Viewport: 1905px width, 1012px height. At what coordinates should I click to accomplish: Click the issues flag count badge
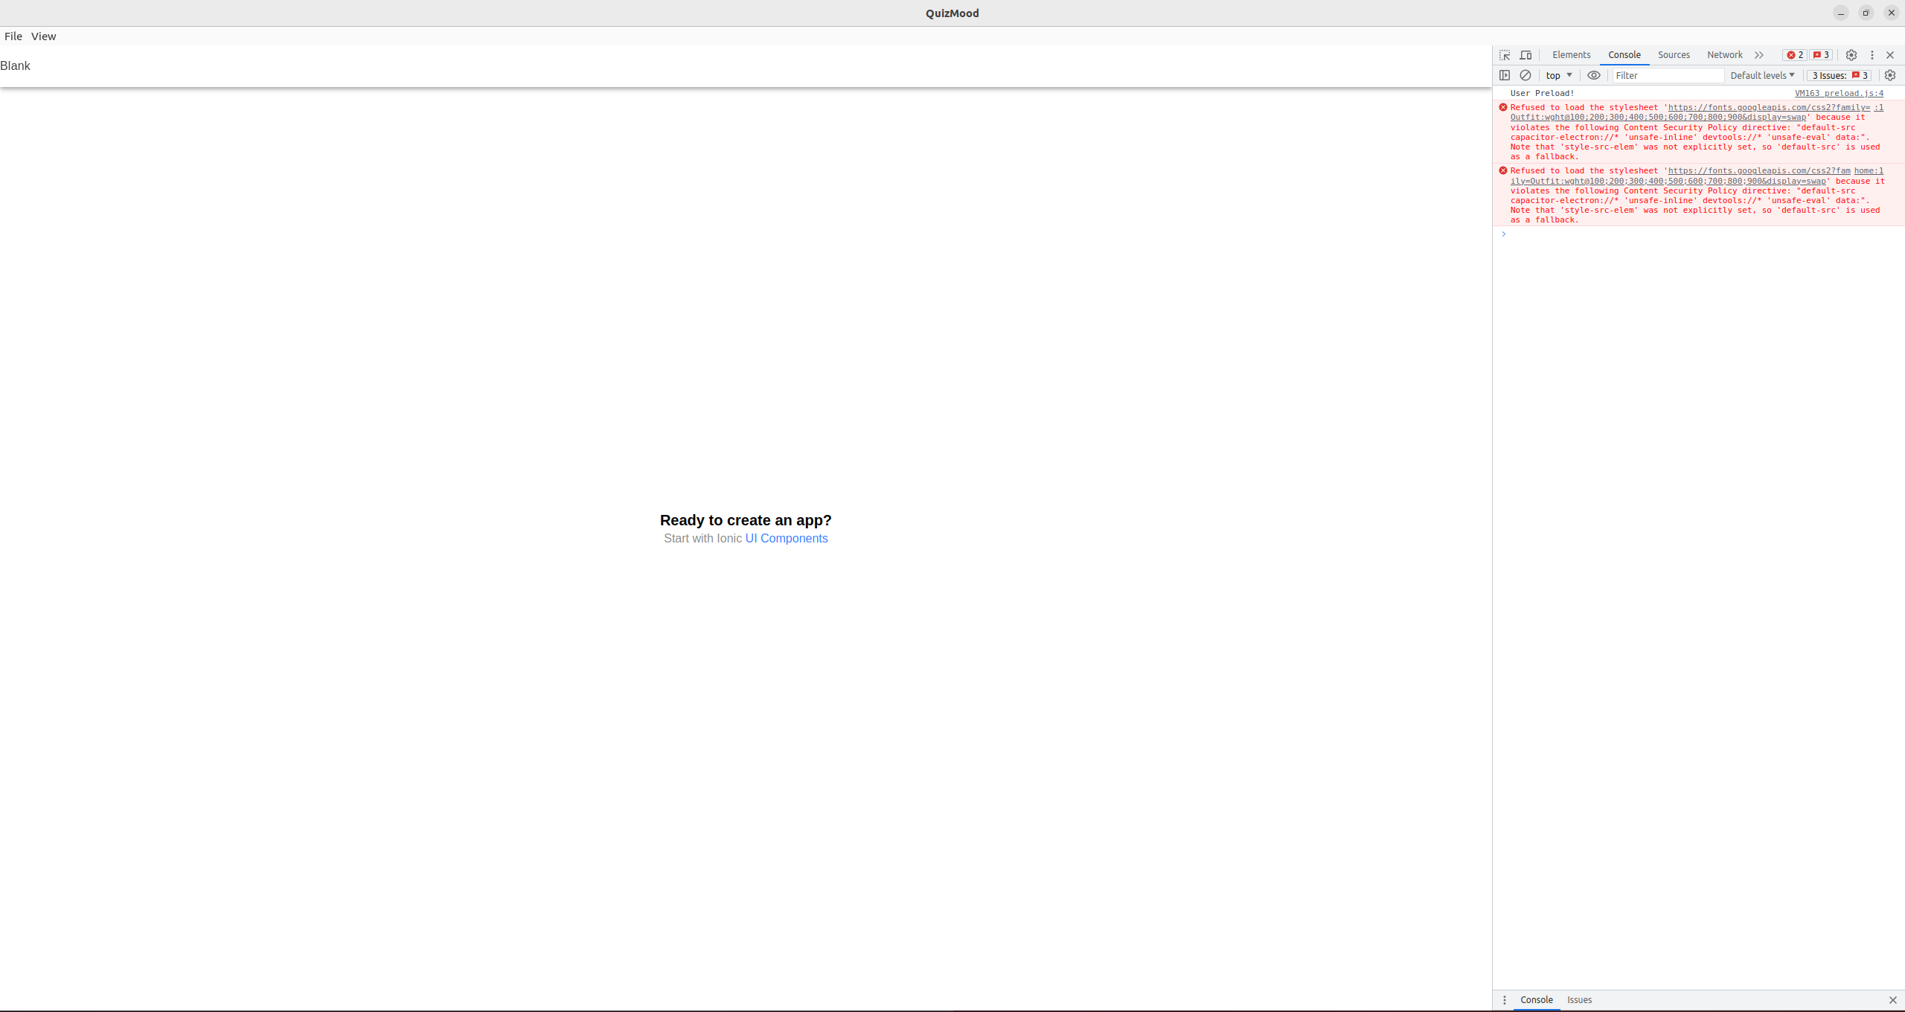(x=1820, y=55)
